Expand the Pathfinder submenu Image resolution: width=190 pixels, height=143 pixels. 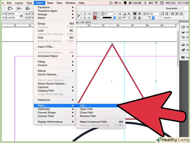tap(55, 109)
